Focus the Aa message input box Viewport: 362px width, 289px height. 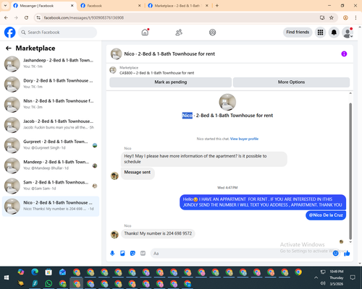click(x=241, y=254)
